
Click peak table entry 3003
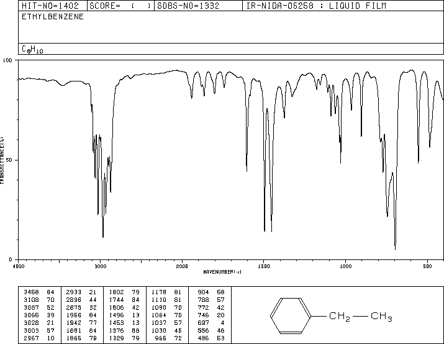click(31, 331)
